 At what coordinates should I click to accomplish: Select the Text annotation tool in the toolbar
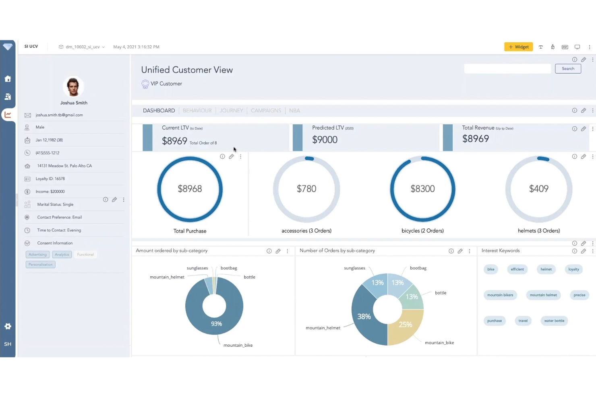541,47
